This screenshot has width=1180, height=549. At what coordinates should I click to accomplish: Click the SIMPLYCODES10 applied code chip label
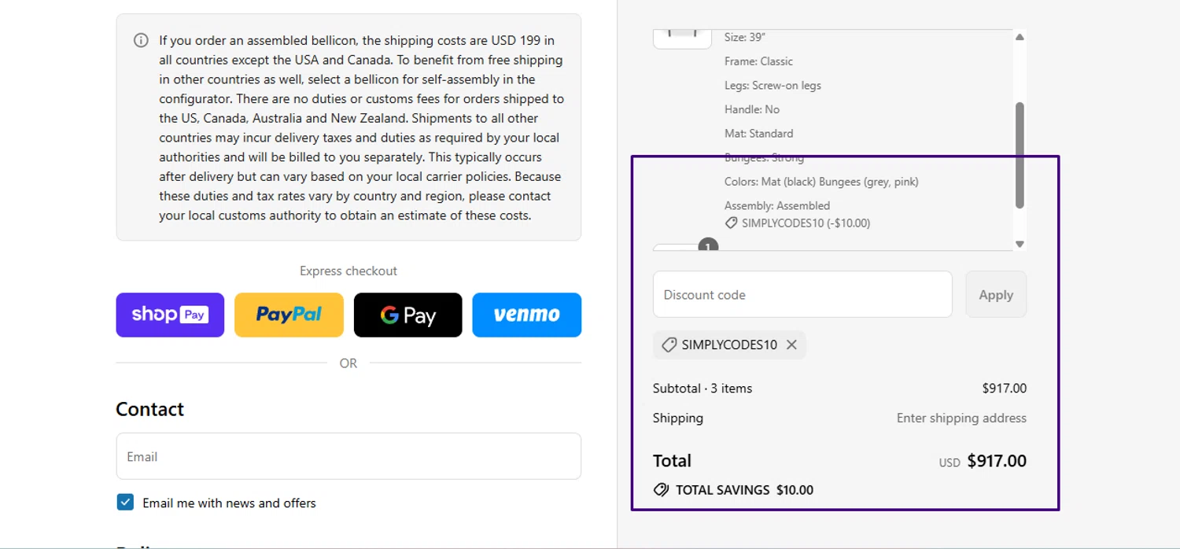click(x=729, y=345)
